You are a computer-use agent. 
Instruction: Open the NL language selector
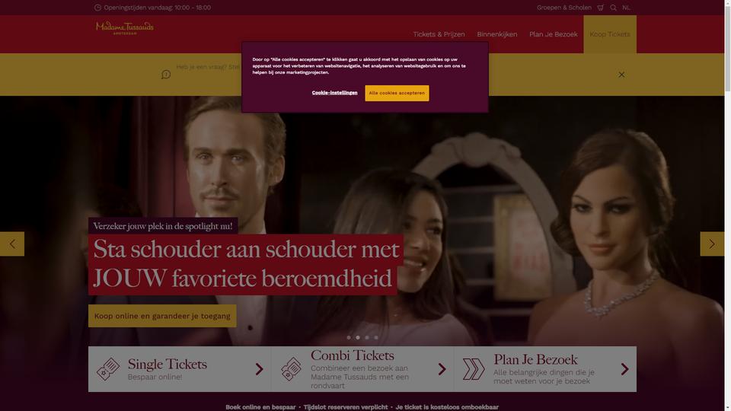coord(626,8)
